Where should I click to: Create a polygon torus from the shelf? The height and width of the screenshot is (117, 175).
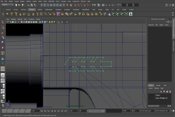(x=29, y=14)
